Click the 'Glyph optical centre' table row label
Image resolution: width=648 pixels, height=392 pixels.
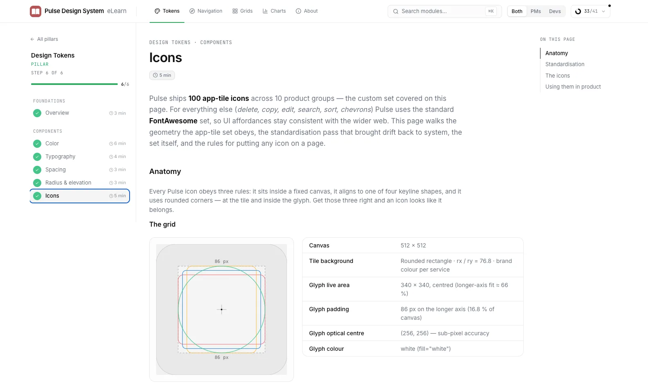[336, 333]
